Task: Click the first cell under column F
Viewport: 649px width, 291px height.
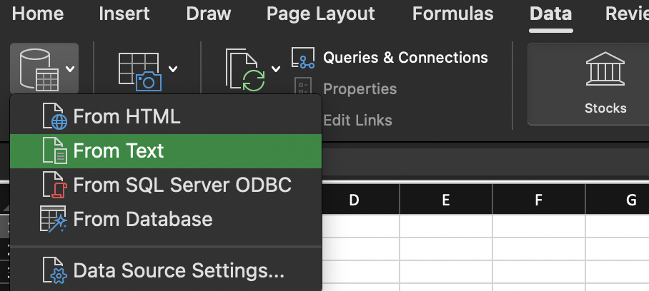Action: [x=538, y=226]
